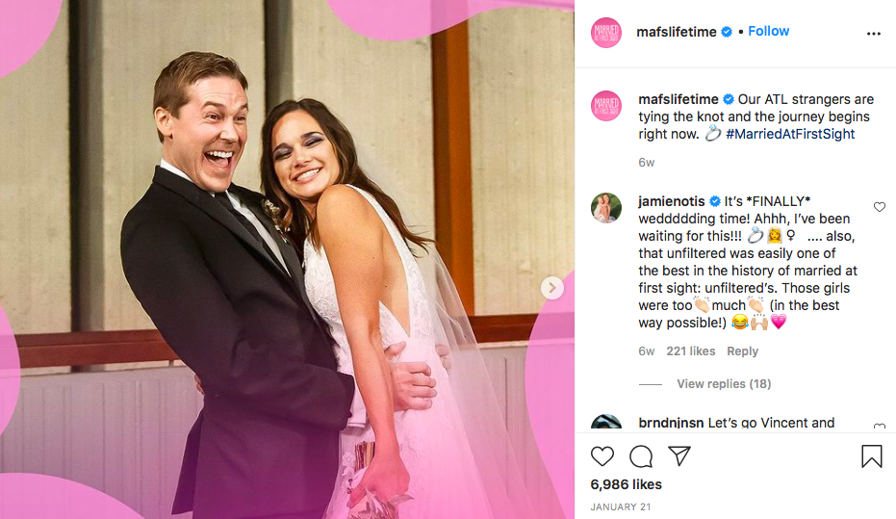Open the three-dots more options menu
The width and height of the screenshot is (896, 519).
point(874,34)
